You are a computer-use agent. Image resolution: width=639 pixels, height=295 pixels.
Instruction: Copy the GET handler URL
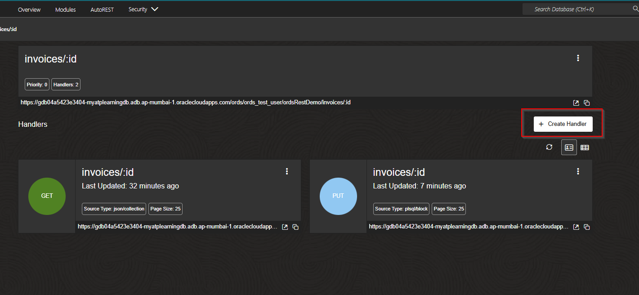pos(295,227)
